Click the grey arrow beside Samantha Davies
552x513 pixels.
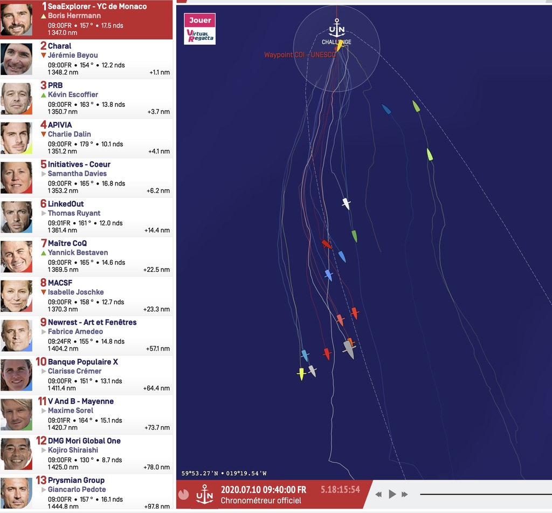click(x=44, y=174)
